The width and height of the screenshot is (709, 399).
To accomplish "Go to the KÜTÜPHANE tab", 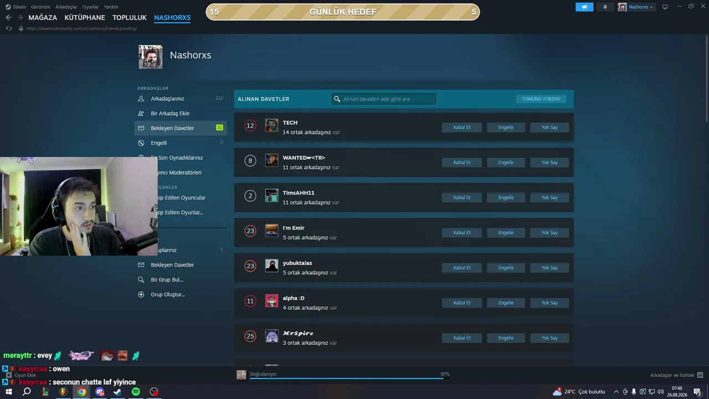I will pyautogui.click(x=85, y=18).
